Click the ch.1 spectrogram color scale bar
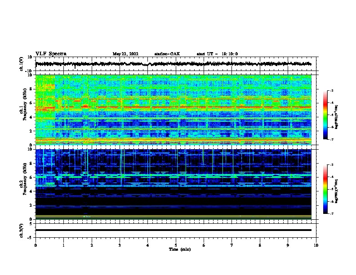The height and width of the screenshot is (275, 356). (x=325, y=115)
